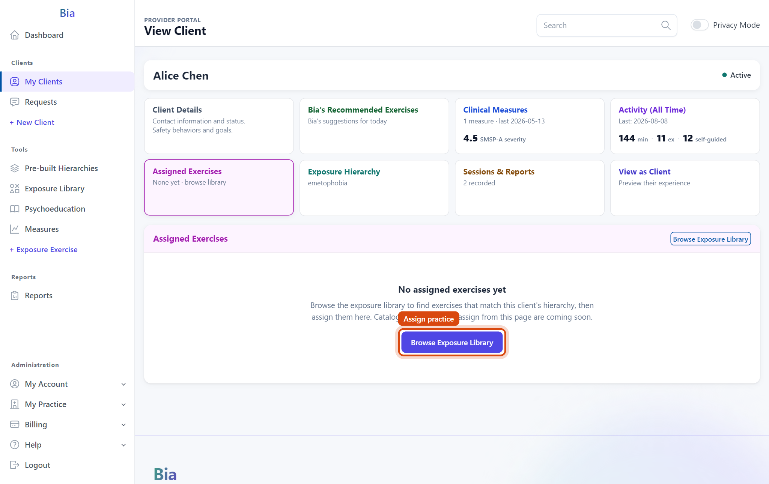The height and width of the screenshot is (484, 769).
Task: Click the Psychoeducation book icon
Action: pos(15,209)
